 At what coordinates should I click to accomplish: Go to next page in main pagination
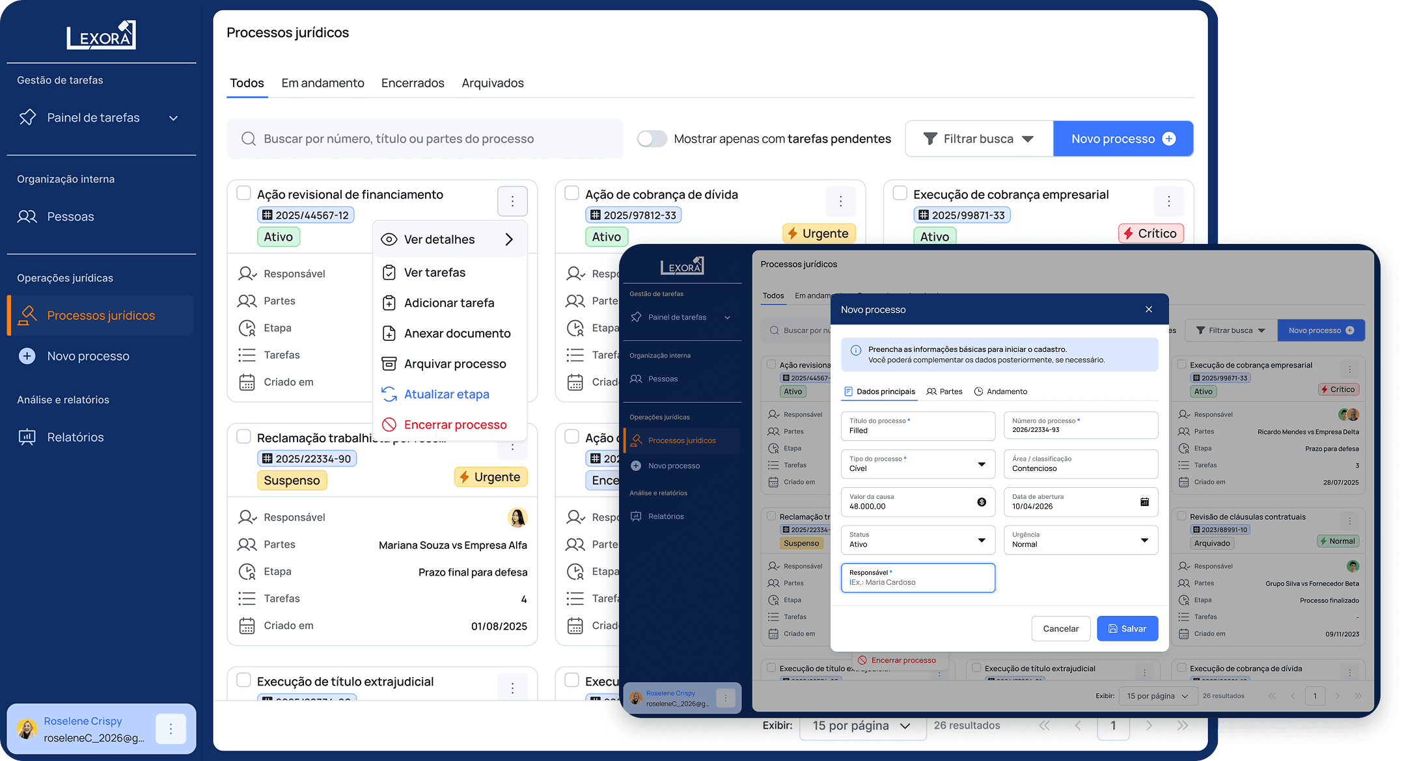[1149, 726]
